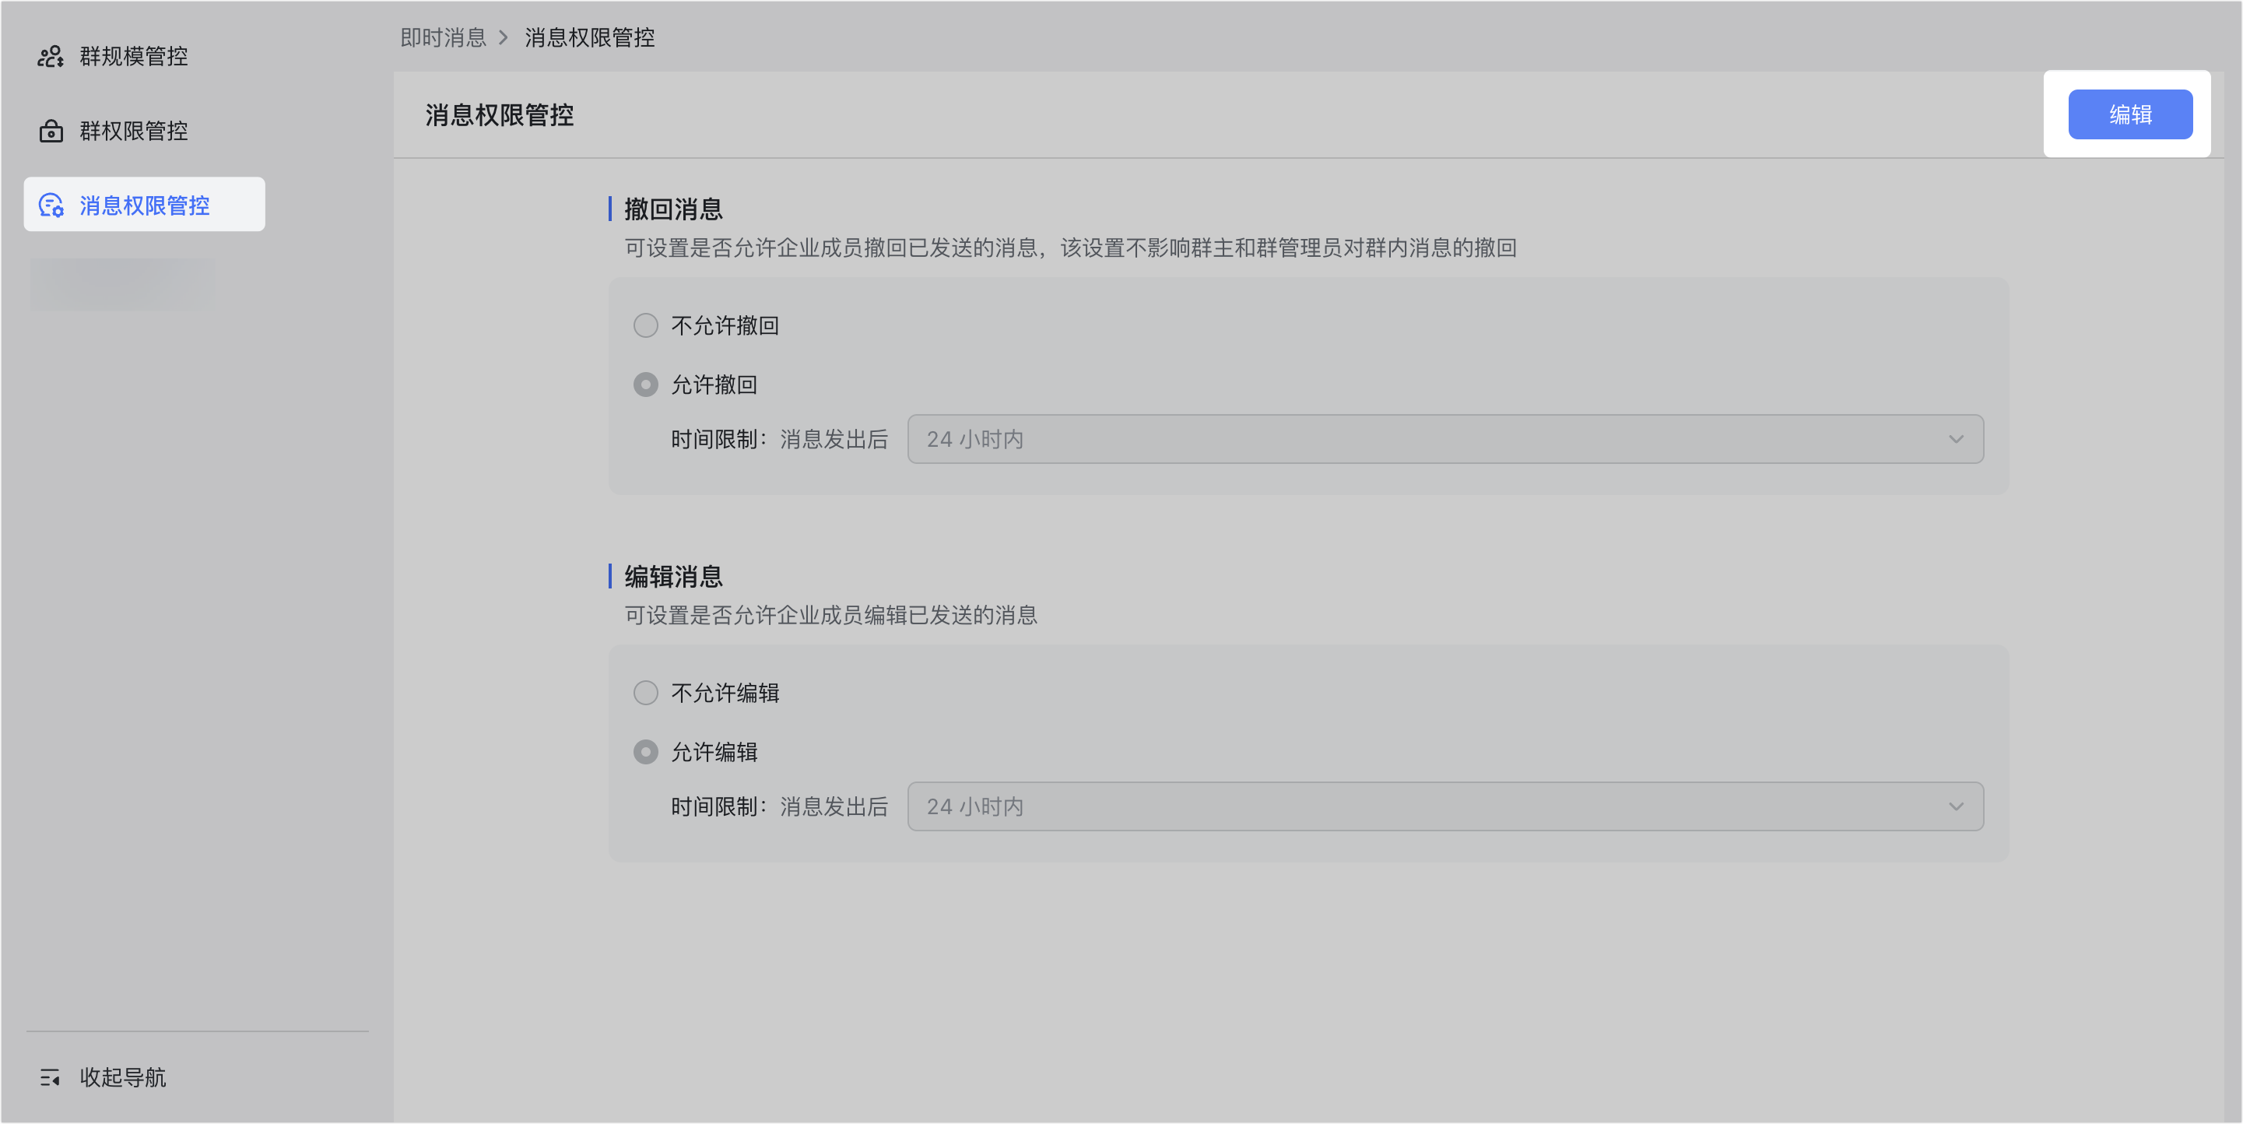Click chevron arrow of recall time dropdown

[1956, 440]
